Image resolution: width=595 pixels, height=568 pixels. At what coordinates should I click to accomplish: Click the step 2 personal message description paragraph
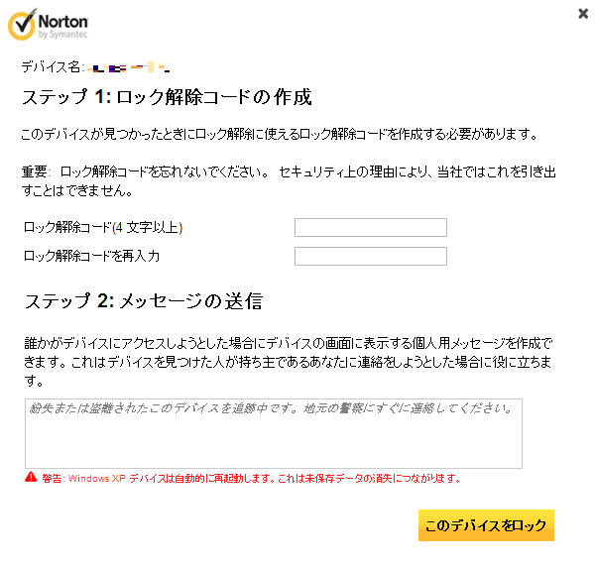288,362
